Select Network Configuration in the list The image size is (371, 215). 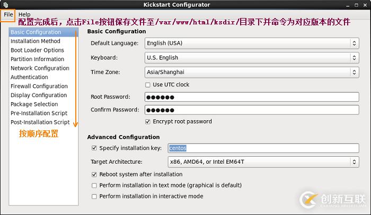tap(40, 68)
